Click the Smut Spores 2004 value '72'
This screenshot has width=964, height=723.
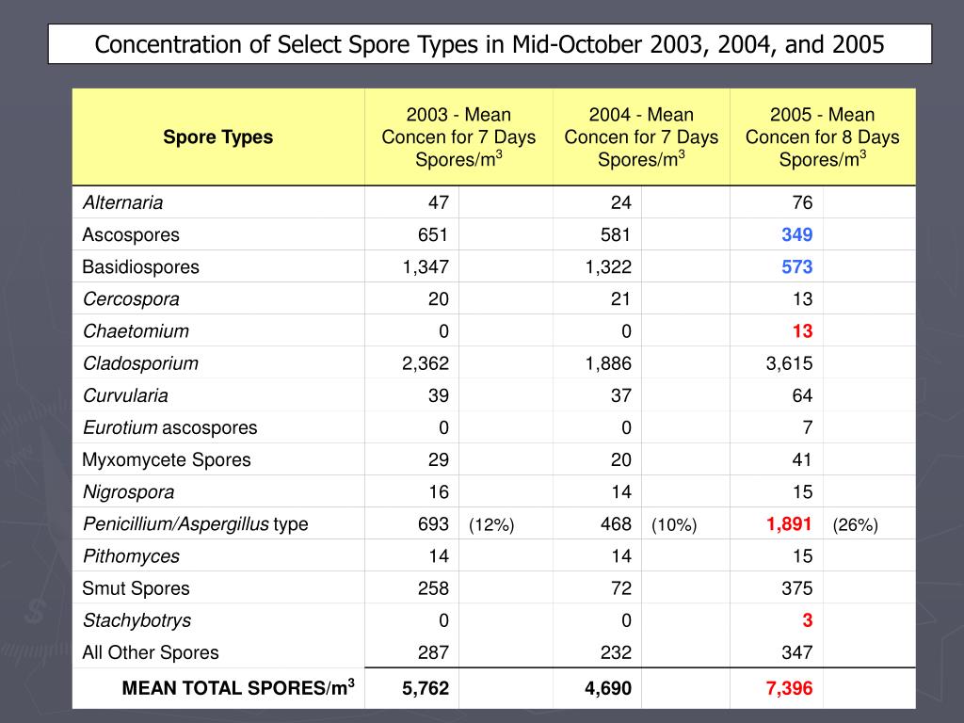[621, 588]
